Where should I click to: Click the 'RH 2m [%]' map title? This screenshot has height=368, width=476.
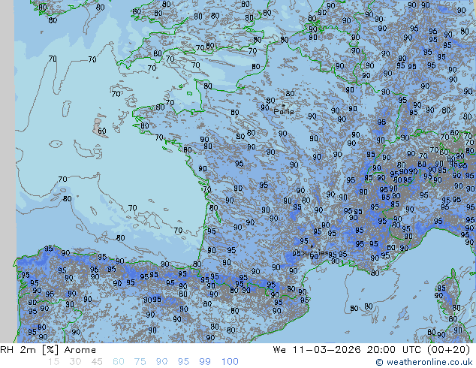[x=29, y=350]
